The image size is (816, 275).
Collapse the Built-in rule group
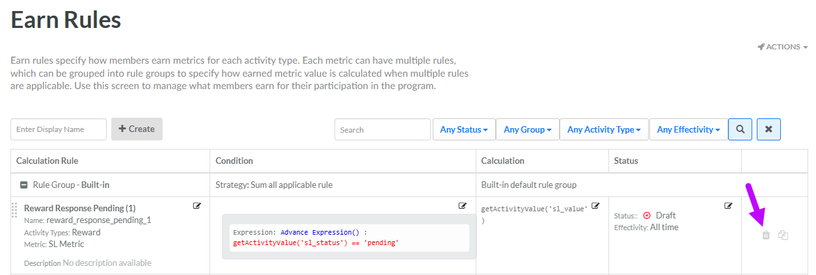[24, 185]
